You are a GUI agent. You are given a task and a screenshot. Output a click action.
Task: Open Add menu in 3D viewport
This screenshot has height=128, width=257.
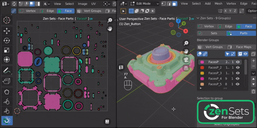pos(208,4)
